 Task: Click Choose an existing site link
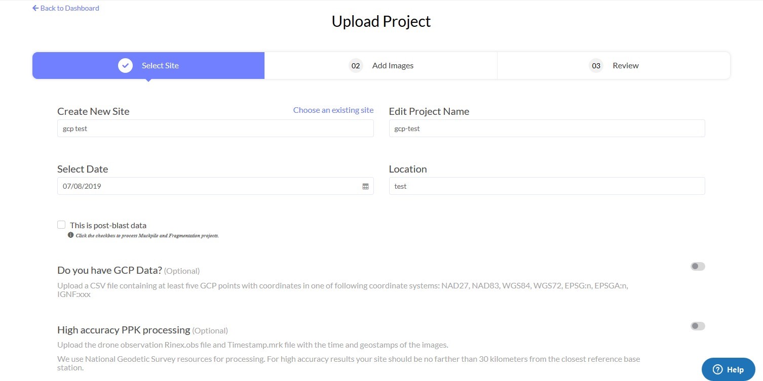(x=333, y=110)
